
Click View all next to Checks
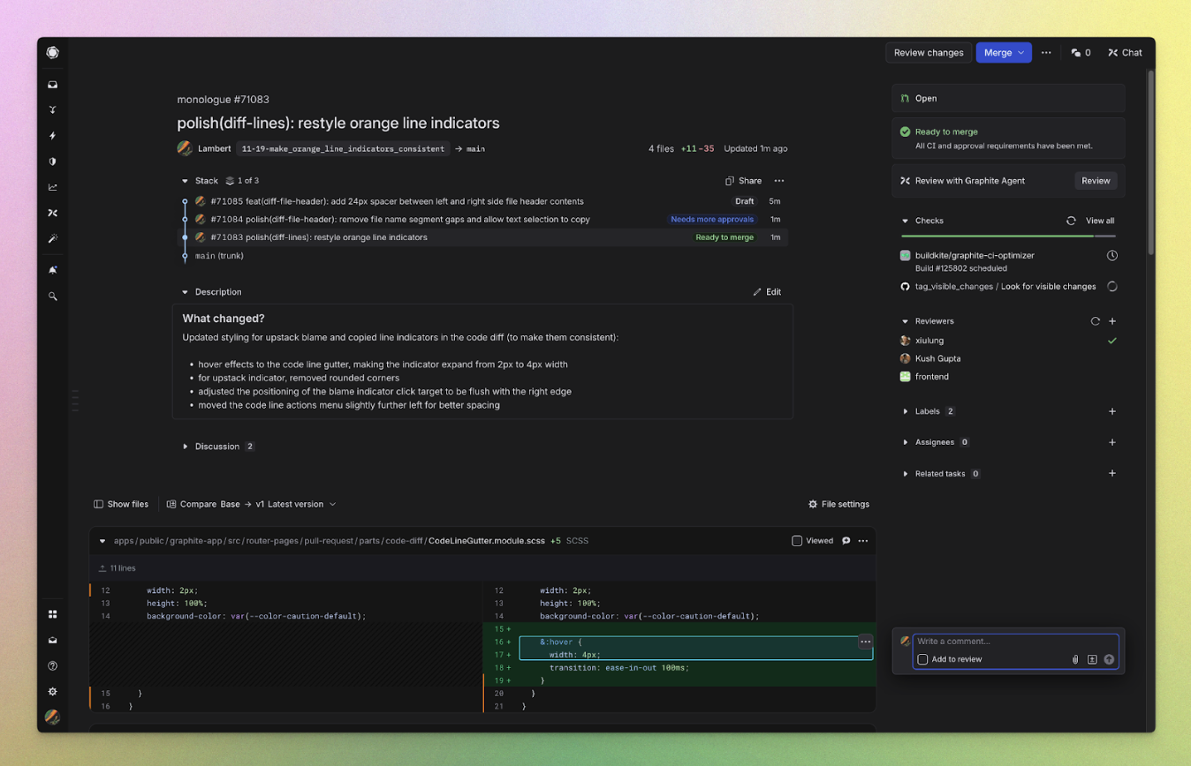(x=1098, y=220)
